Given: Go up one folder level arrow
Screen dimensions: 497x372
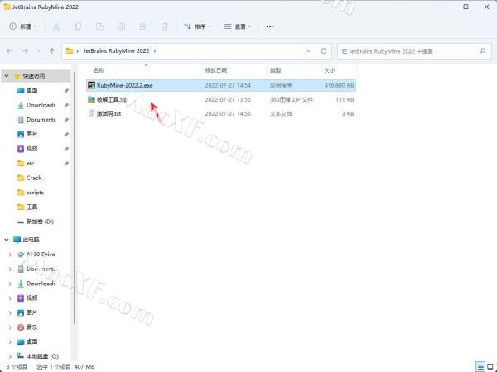Looking at the screenshot, I should pyautogui.click(x=52, y=51).
